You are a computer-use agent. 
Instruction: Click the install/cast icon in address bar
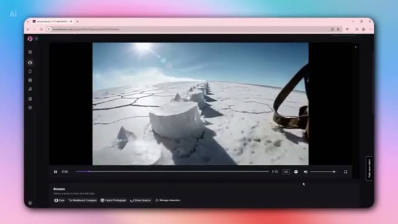pos(332,29)
